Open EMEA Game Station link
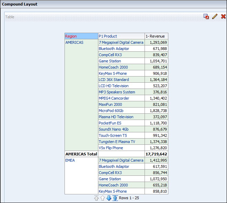 [110, 179]
